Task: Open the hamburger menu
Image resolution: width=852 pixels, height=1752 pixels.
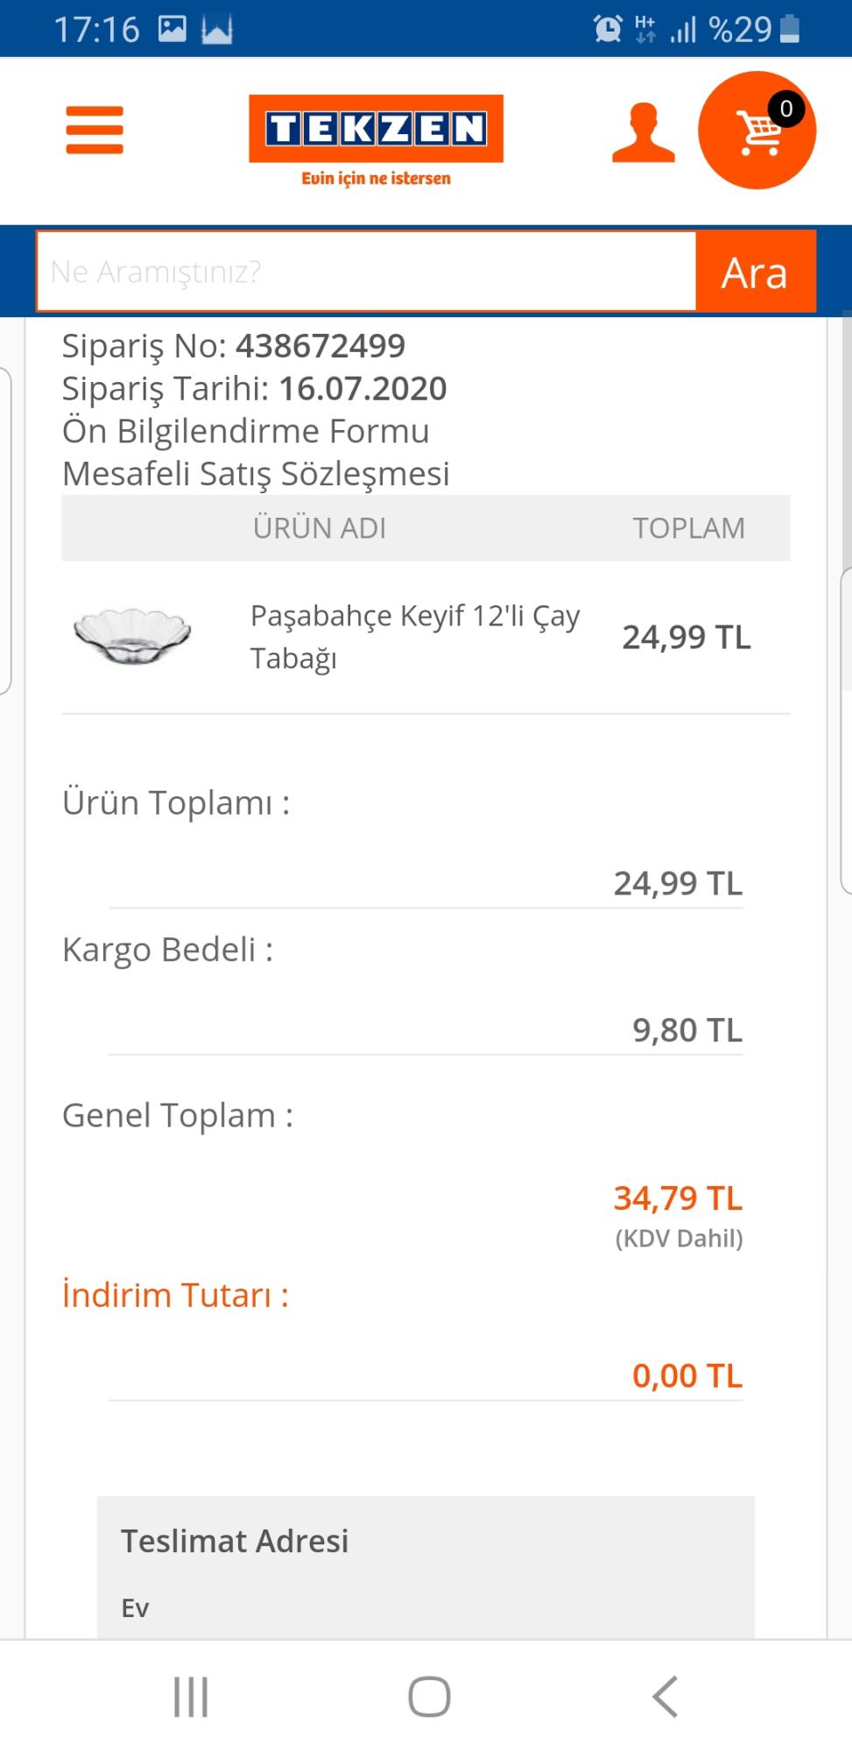Action: [x=95, y=130]
